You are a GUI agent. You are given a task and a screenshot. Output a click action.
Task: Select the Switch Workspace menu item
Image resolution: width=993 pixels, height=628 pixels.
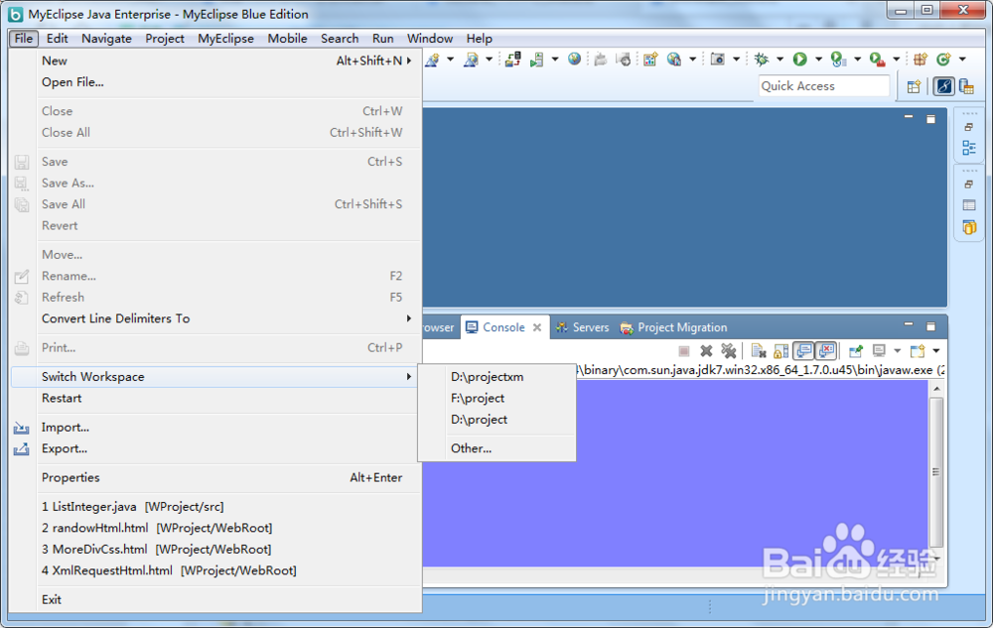pos(215,377)
